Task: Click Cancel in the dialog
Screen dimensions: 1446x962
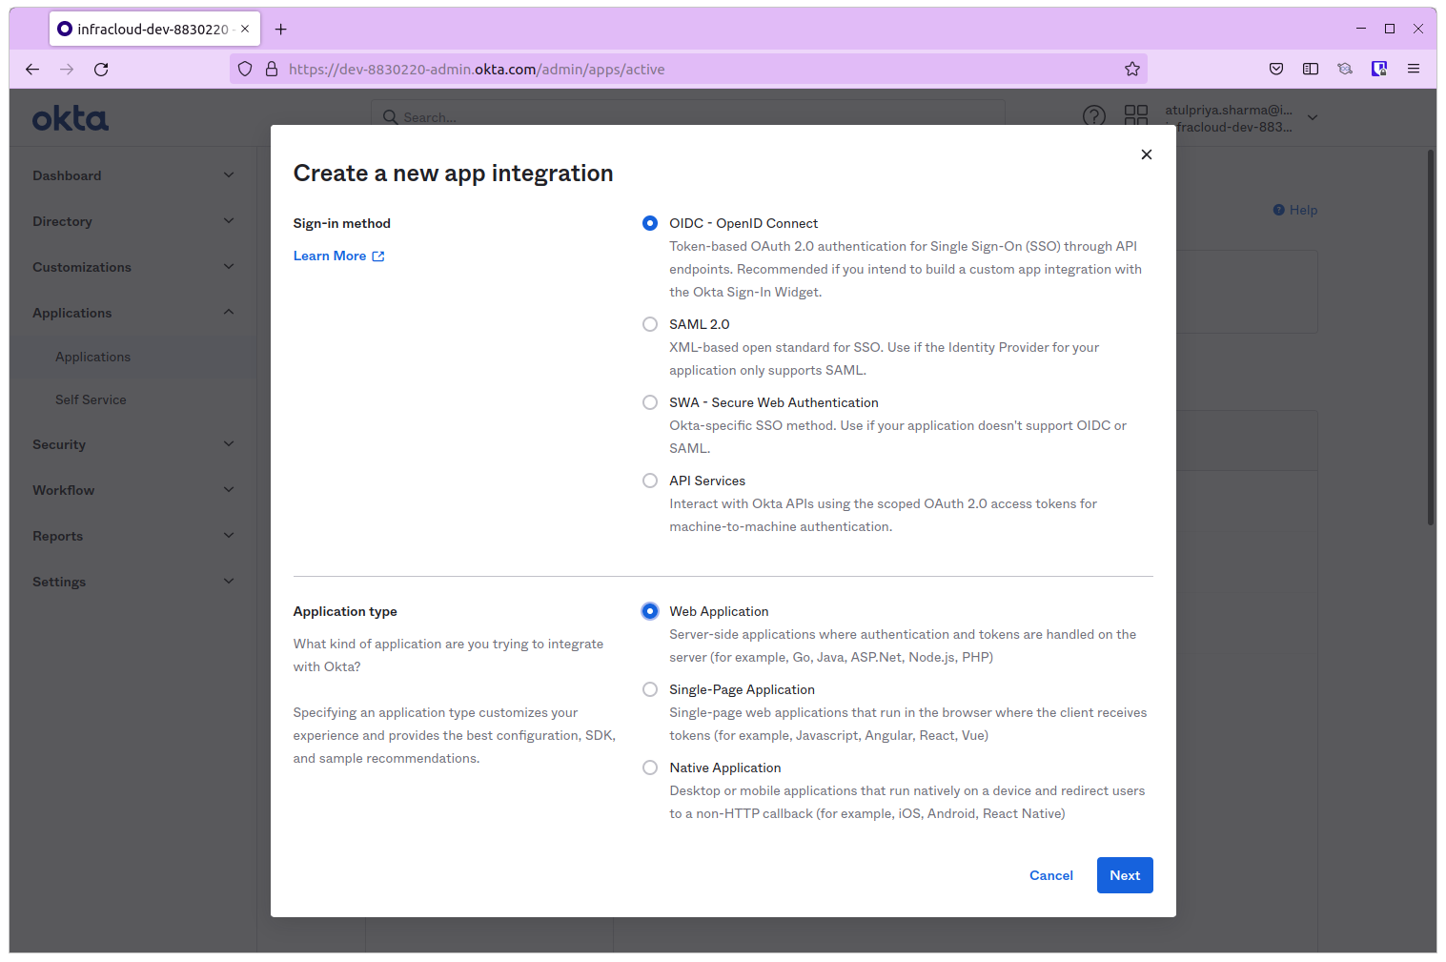Action: [x=1051, y=875]
